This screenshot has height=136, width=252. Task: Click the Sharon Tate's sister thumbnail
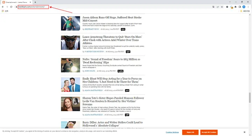tap(70, 104)
